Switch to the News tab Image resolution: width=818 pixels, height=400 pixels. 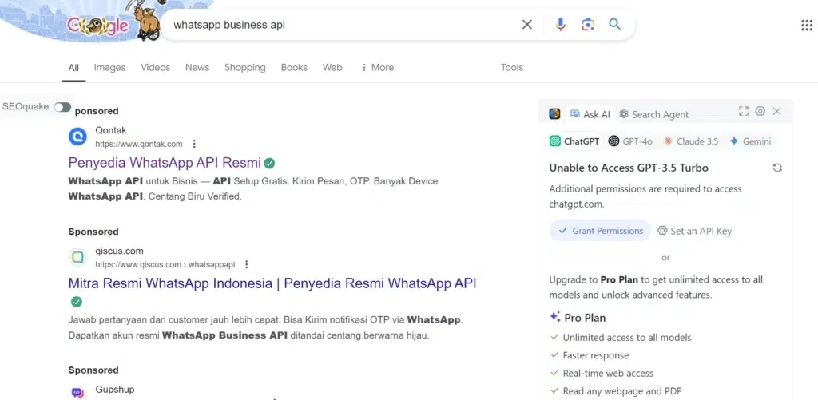click(197, 68)
